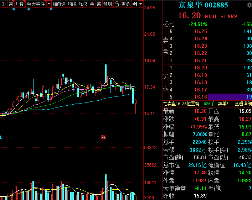Click the 昨收 value 15.89
The height and width of the screenshot is (200, 252).
point(200,196)
